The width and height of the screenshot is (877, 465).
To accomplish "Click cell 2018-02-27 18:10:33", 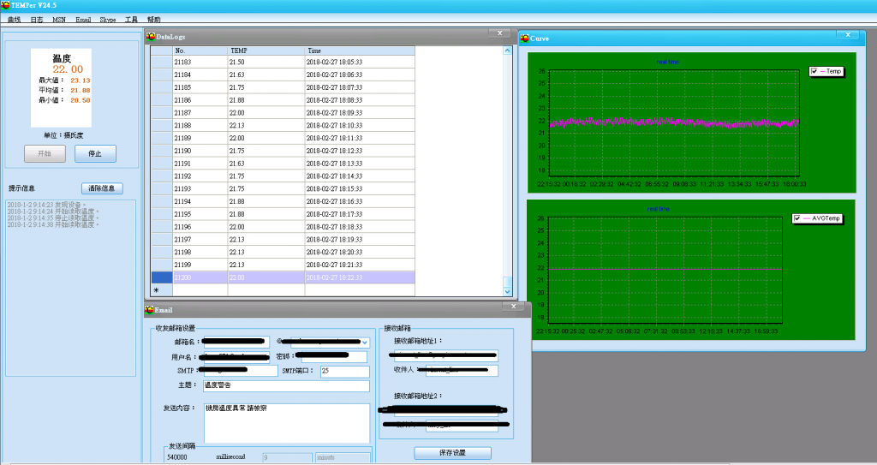I will [361, 125].
